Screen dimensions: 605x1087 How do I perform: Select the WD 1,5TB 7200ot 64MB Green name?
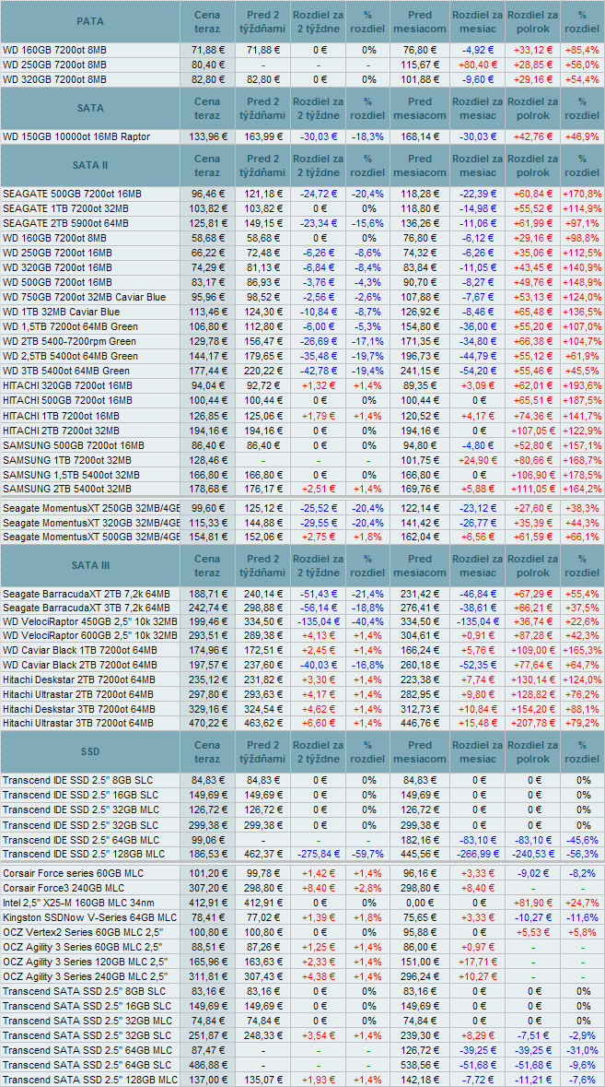(70, 326)
